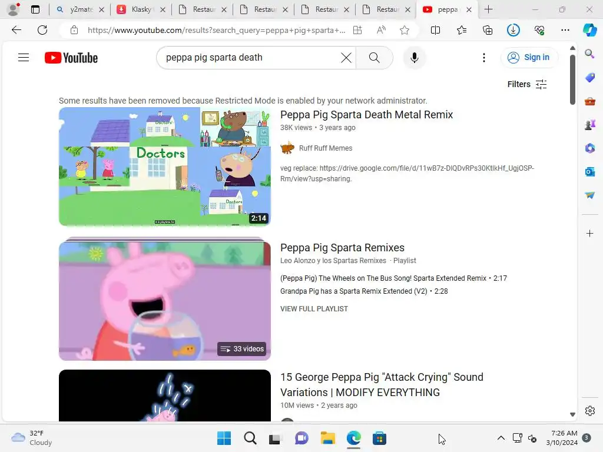The height and width of the screenshot is (452, 603).
Task: Open Browser essentials heart icon
Action: click(x=539, y=30)
